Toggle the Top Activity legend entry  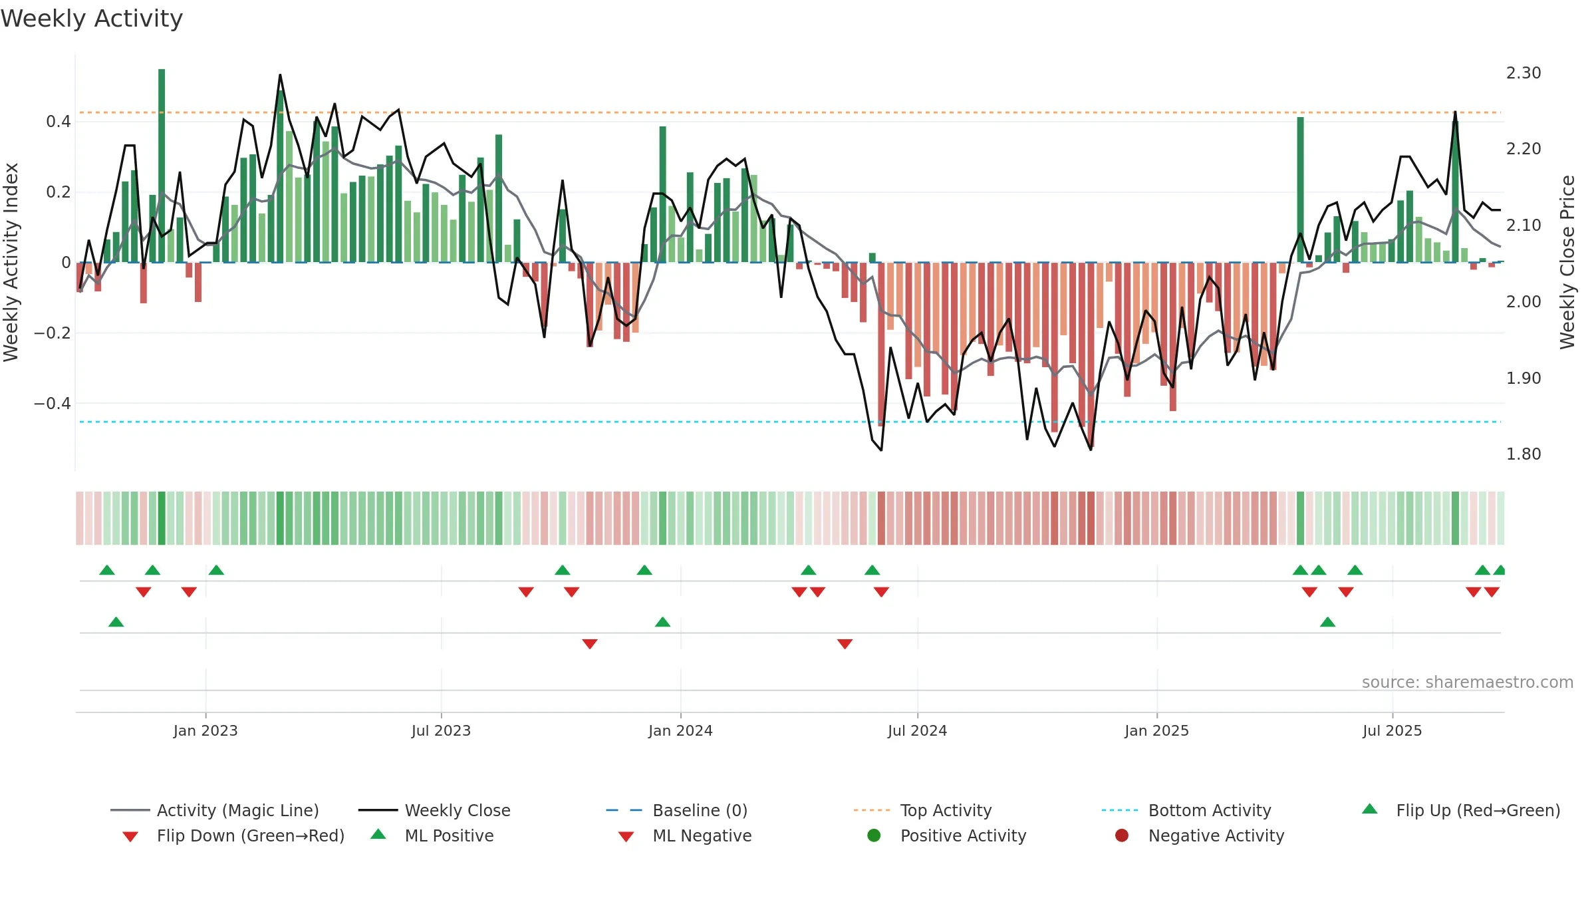pos(922,810)
